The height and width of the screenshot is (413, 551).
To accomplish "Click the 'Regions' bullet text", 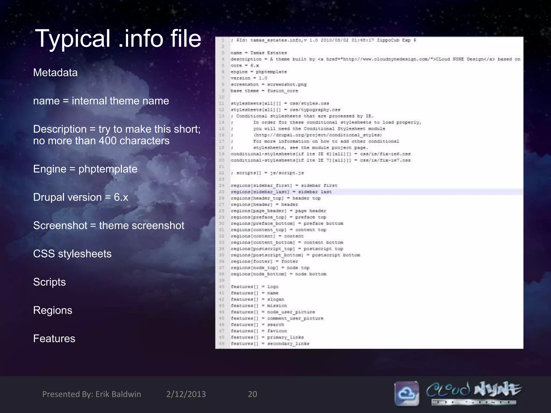I will point(52,310).
